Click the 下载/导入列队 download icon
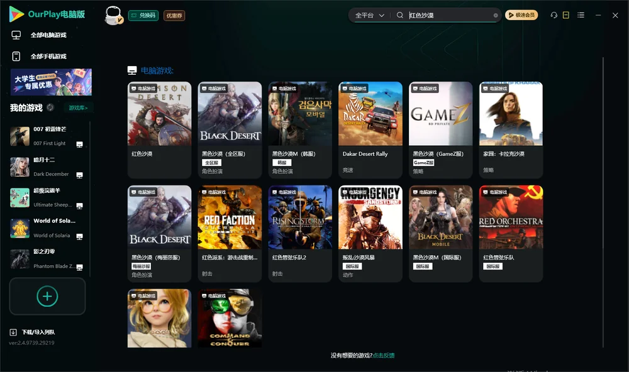629x372 pixels. click(x=13, y=332)
